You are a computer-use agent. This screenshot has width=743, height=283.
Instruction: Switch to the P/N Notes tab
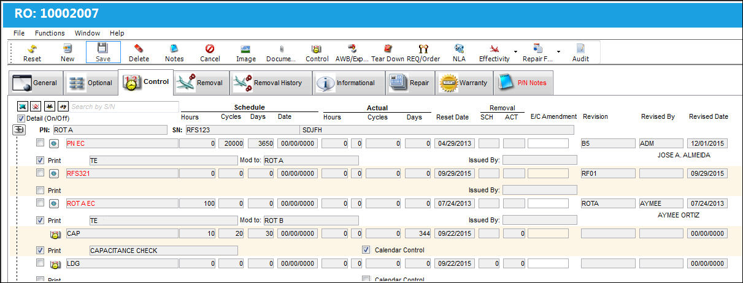(523, 83)
